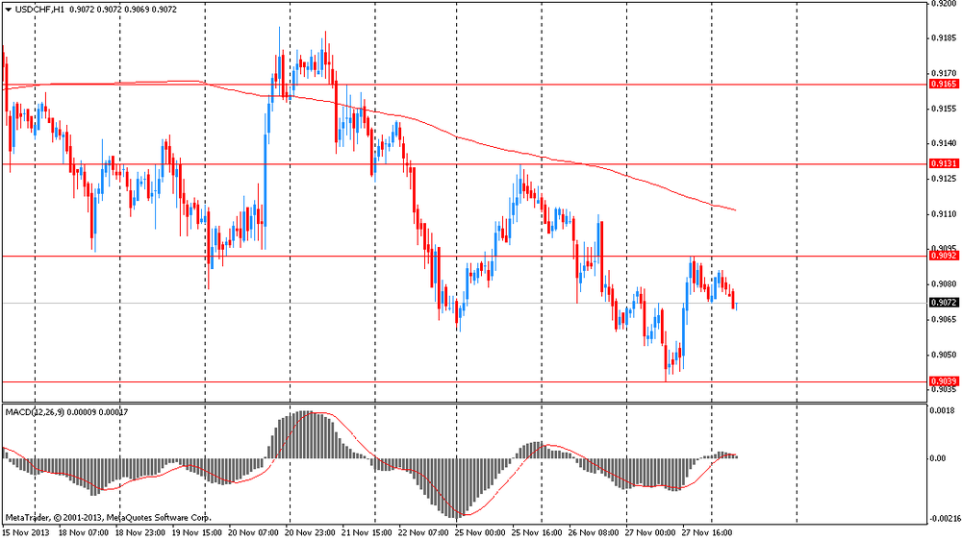This screenshot has width=962, height=540.
Task: Click the 19 Nov 15:00 time label
Action: point(197,532)
